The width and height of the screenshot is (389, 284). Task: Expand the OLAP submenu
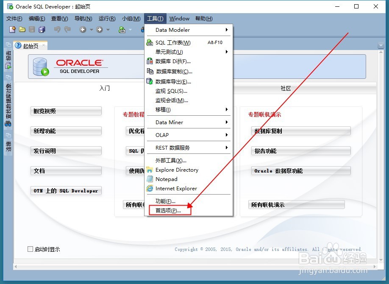(x=189, y=135)
